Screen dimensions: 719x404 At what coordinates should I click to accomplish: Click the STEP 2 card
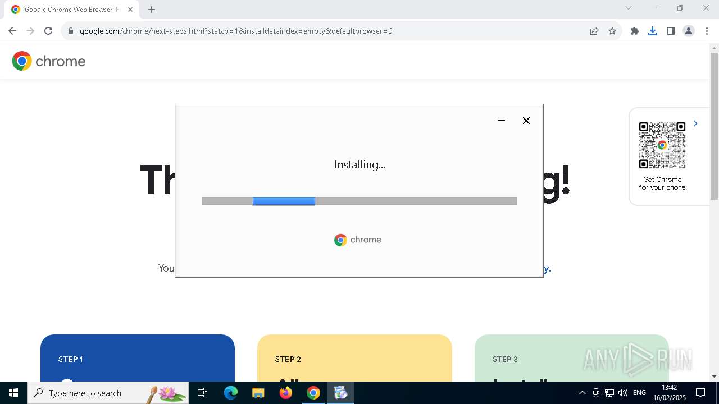click(354, 358)
